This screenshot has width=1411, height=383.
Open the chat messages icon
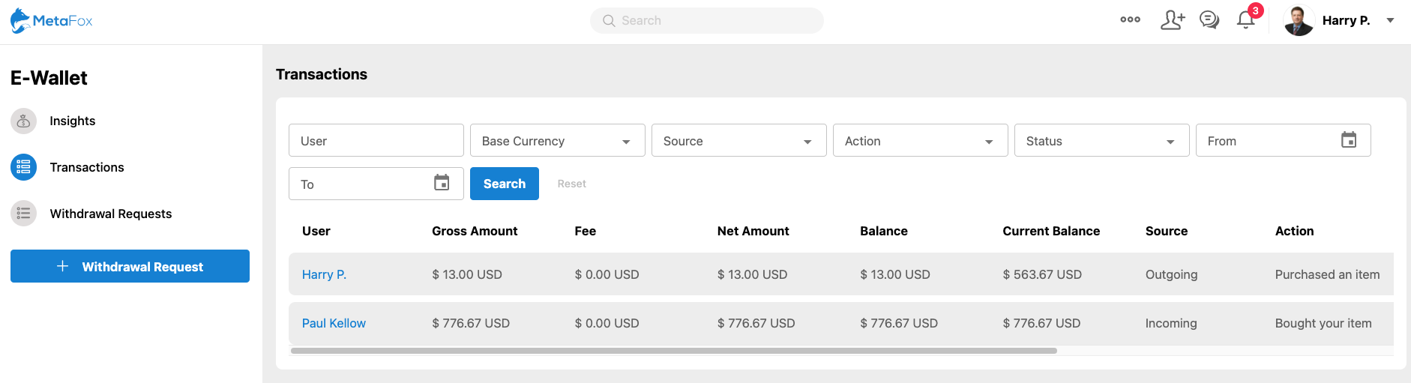pos(1209,20)
